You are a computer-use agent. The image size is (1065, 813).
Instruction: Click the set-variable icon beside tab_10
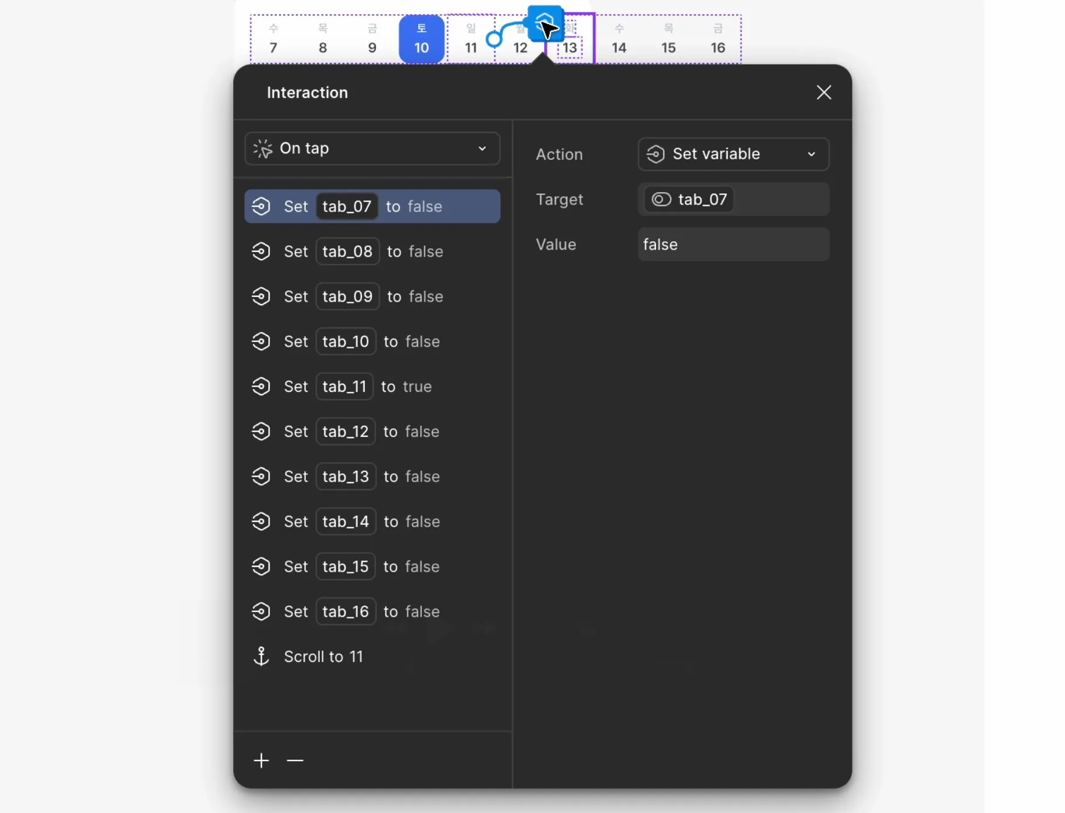tap(261, 341)
